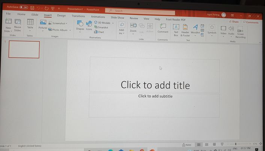Open the WordArt gallery
265x151 pixels.
pyautogui.click(x=195, y=30)
